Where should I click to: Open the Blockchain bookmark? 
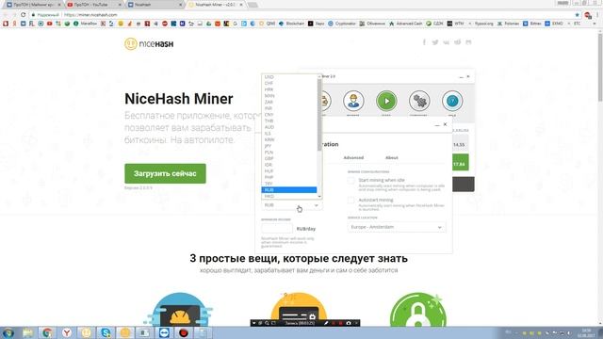click(x=291, y=24)
